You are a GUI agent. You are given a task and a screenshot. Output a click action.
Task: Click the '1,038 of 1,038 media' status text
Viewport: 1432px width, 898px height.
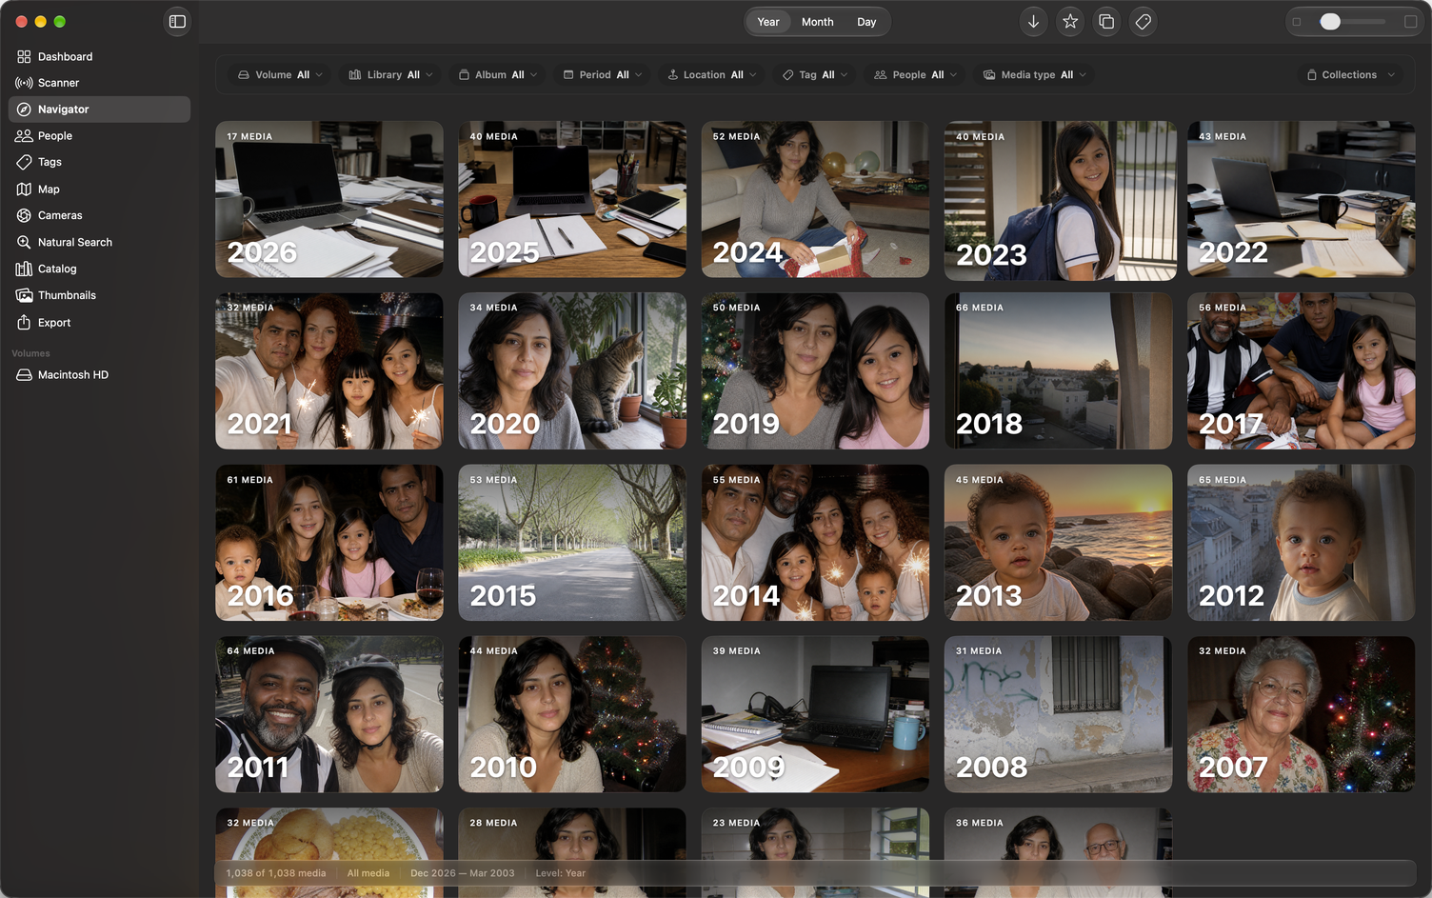click(276, 873)
